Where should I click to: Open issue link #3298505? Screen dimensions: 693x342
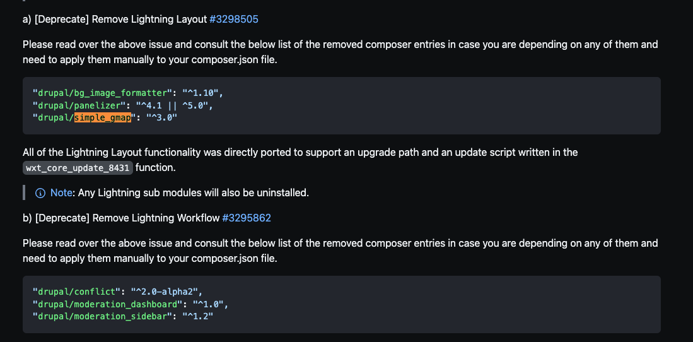234,19
